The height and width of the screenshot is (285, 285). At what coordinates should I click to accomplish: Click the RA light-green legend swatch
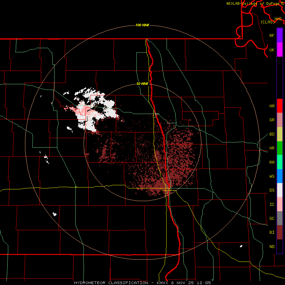280,162
